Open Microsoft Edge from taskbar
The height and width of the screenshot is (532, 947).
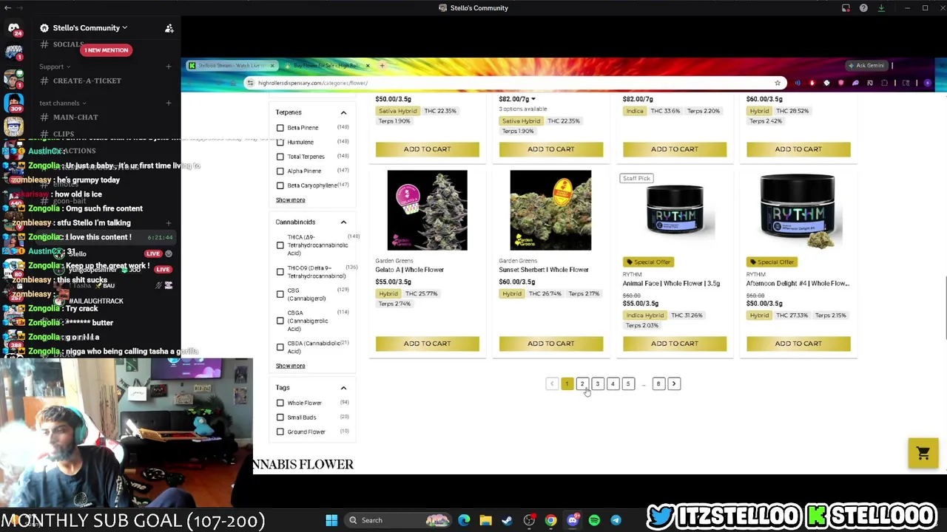(x=464, y=520)
